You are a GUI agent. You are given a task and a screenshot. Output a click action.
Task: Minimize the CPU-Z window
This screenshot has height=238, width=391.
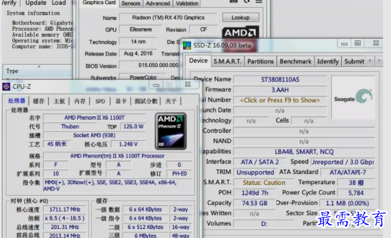(156, 85)
